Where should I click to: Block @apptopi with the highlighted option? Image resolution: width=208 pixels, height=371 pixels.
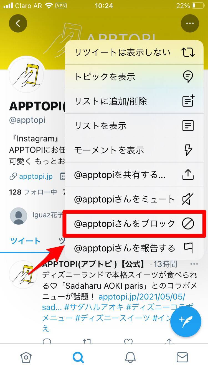(x=134, y=224)
